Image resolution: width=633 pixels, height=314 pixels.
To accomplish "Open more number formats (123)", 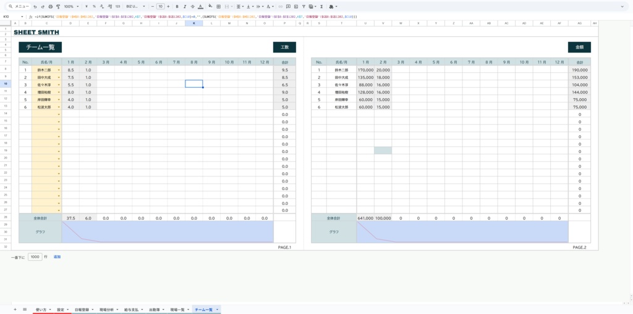I will coord(117,7).
